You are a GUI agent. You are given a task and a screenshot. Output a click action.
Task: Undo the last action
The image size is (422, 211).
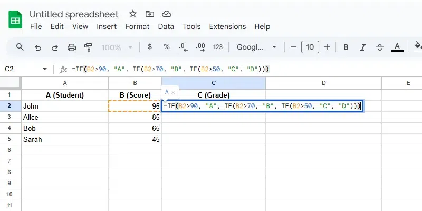coord(38,47)
